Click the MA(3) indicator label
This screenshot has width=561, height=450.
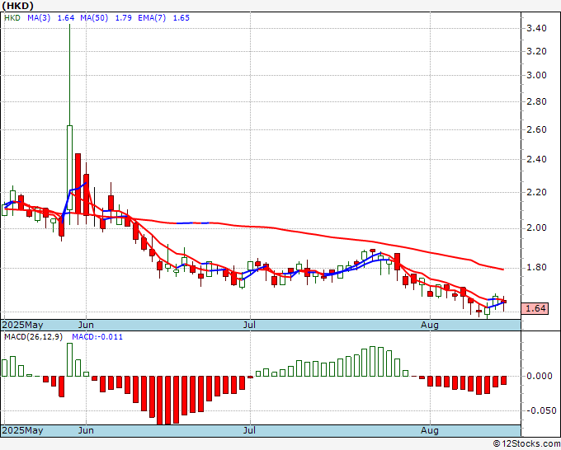[x=39, y=18]
